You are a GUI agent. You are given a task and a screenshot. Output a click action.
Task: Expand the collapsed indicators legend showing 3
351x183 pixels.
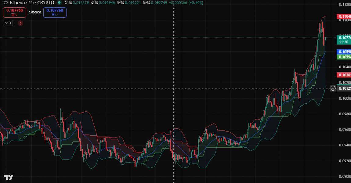coord(8,23)
